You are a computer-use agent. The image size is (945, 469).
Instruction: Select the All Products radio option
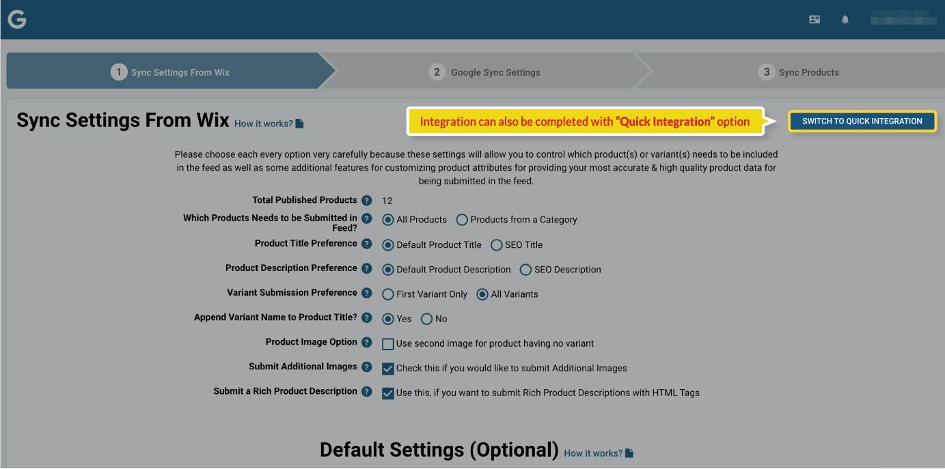(388, 220)
